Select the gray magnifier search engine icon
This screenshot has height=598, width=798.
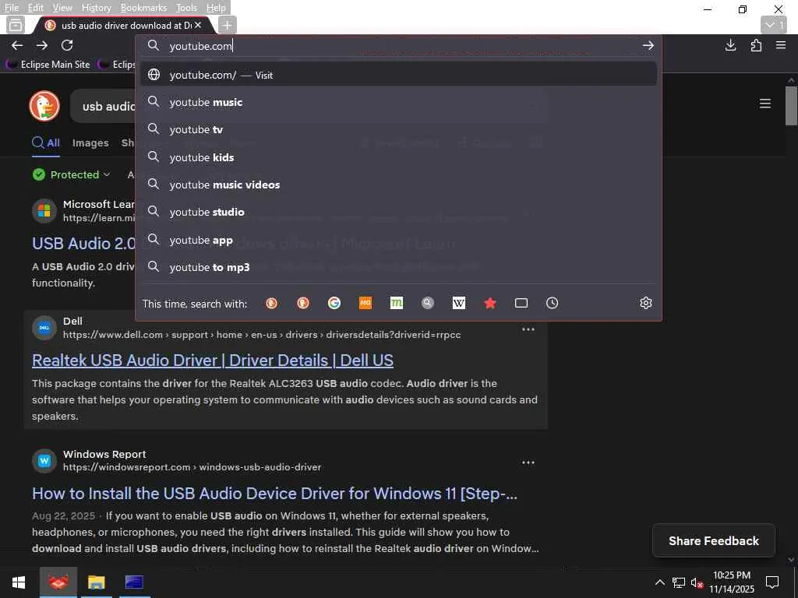[x=428, y=303]
